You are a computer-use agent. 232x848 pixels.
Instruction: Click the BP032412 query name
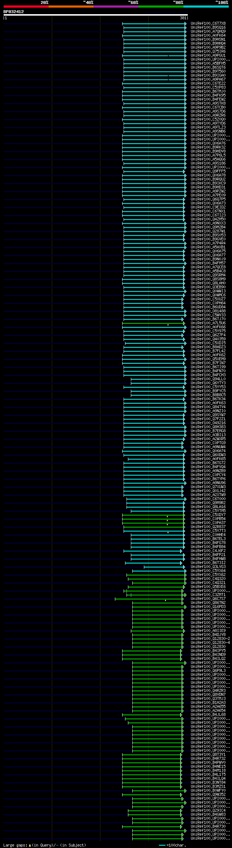14,12
